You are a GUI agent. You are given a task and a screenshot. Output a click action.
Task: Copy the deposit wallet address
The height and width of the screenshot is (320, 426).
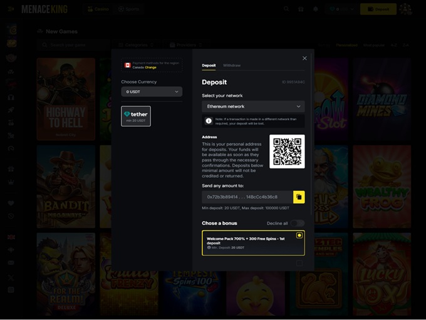coord(299,197)
